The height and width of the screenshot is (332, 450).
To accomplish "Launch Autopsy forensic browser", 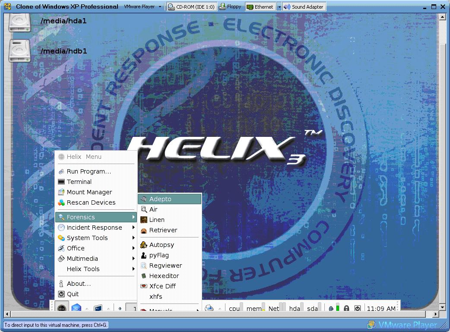I will point(170,245).
